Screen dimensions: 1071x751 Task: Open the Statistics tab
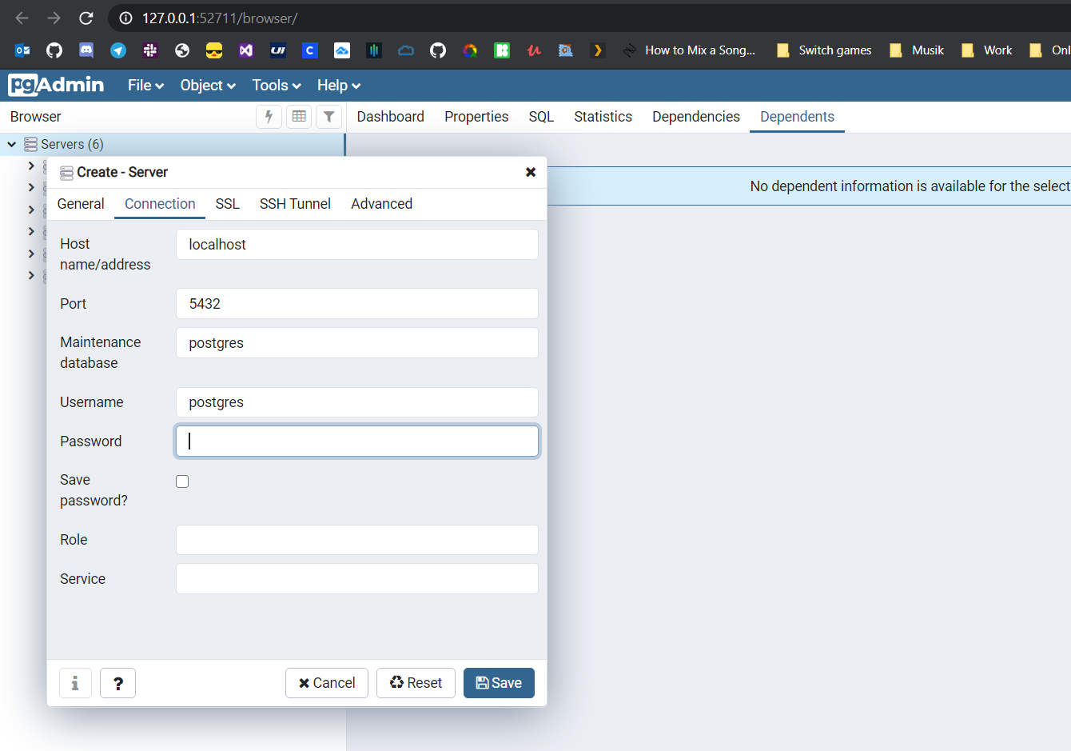coord(603,117)
